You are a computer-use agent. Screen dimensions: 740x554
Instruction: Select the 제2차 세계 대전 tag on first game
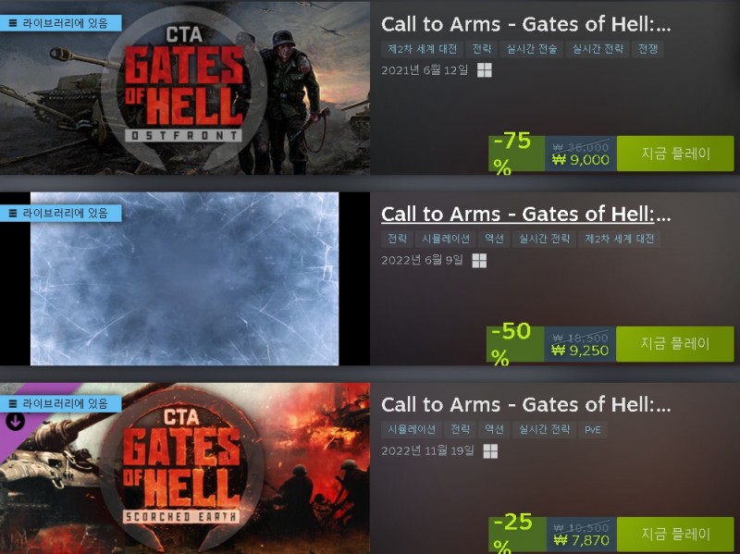(x=423, y=49)
